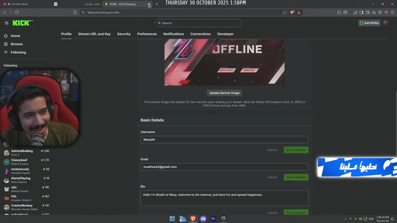Open the Notifications settings tab
Screen dimensions: 397x223
tap(173, 34)
